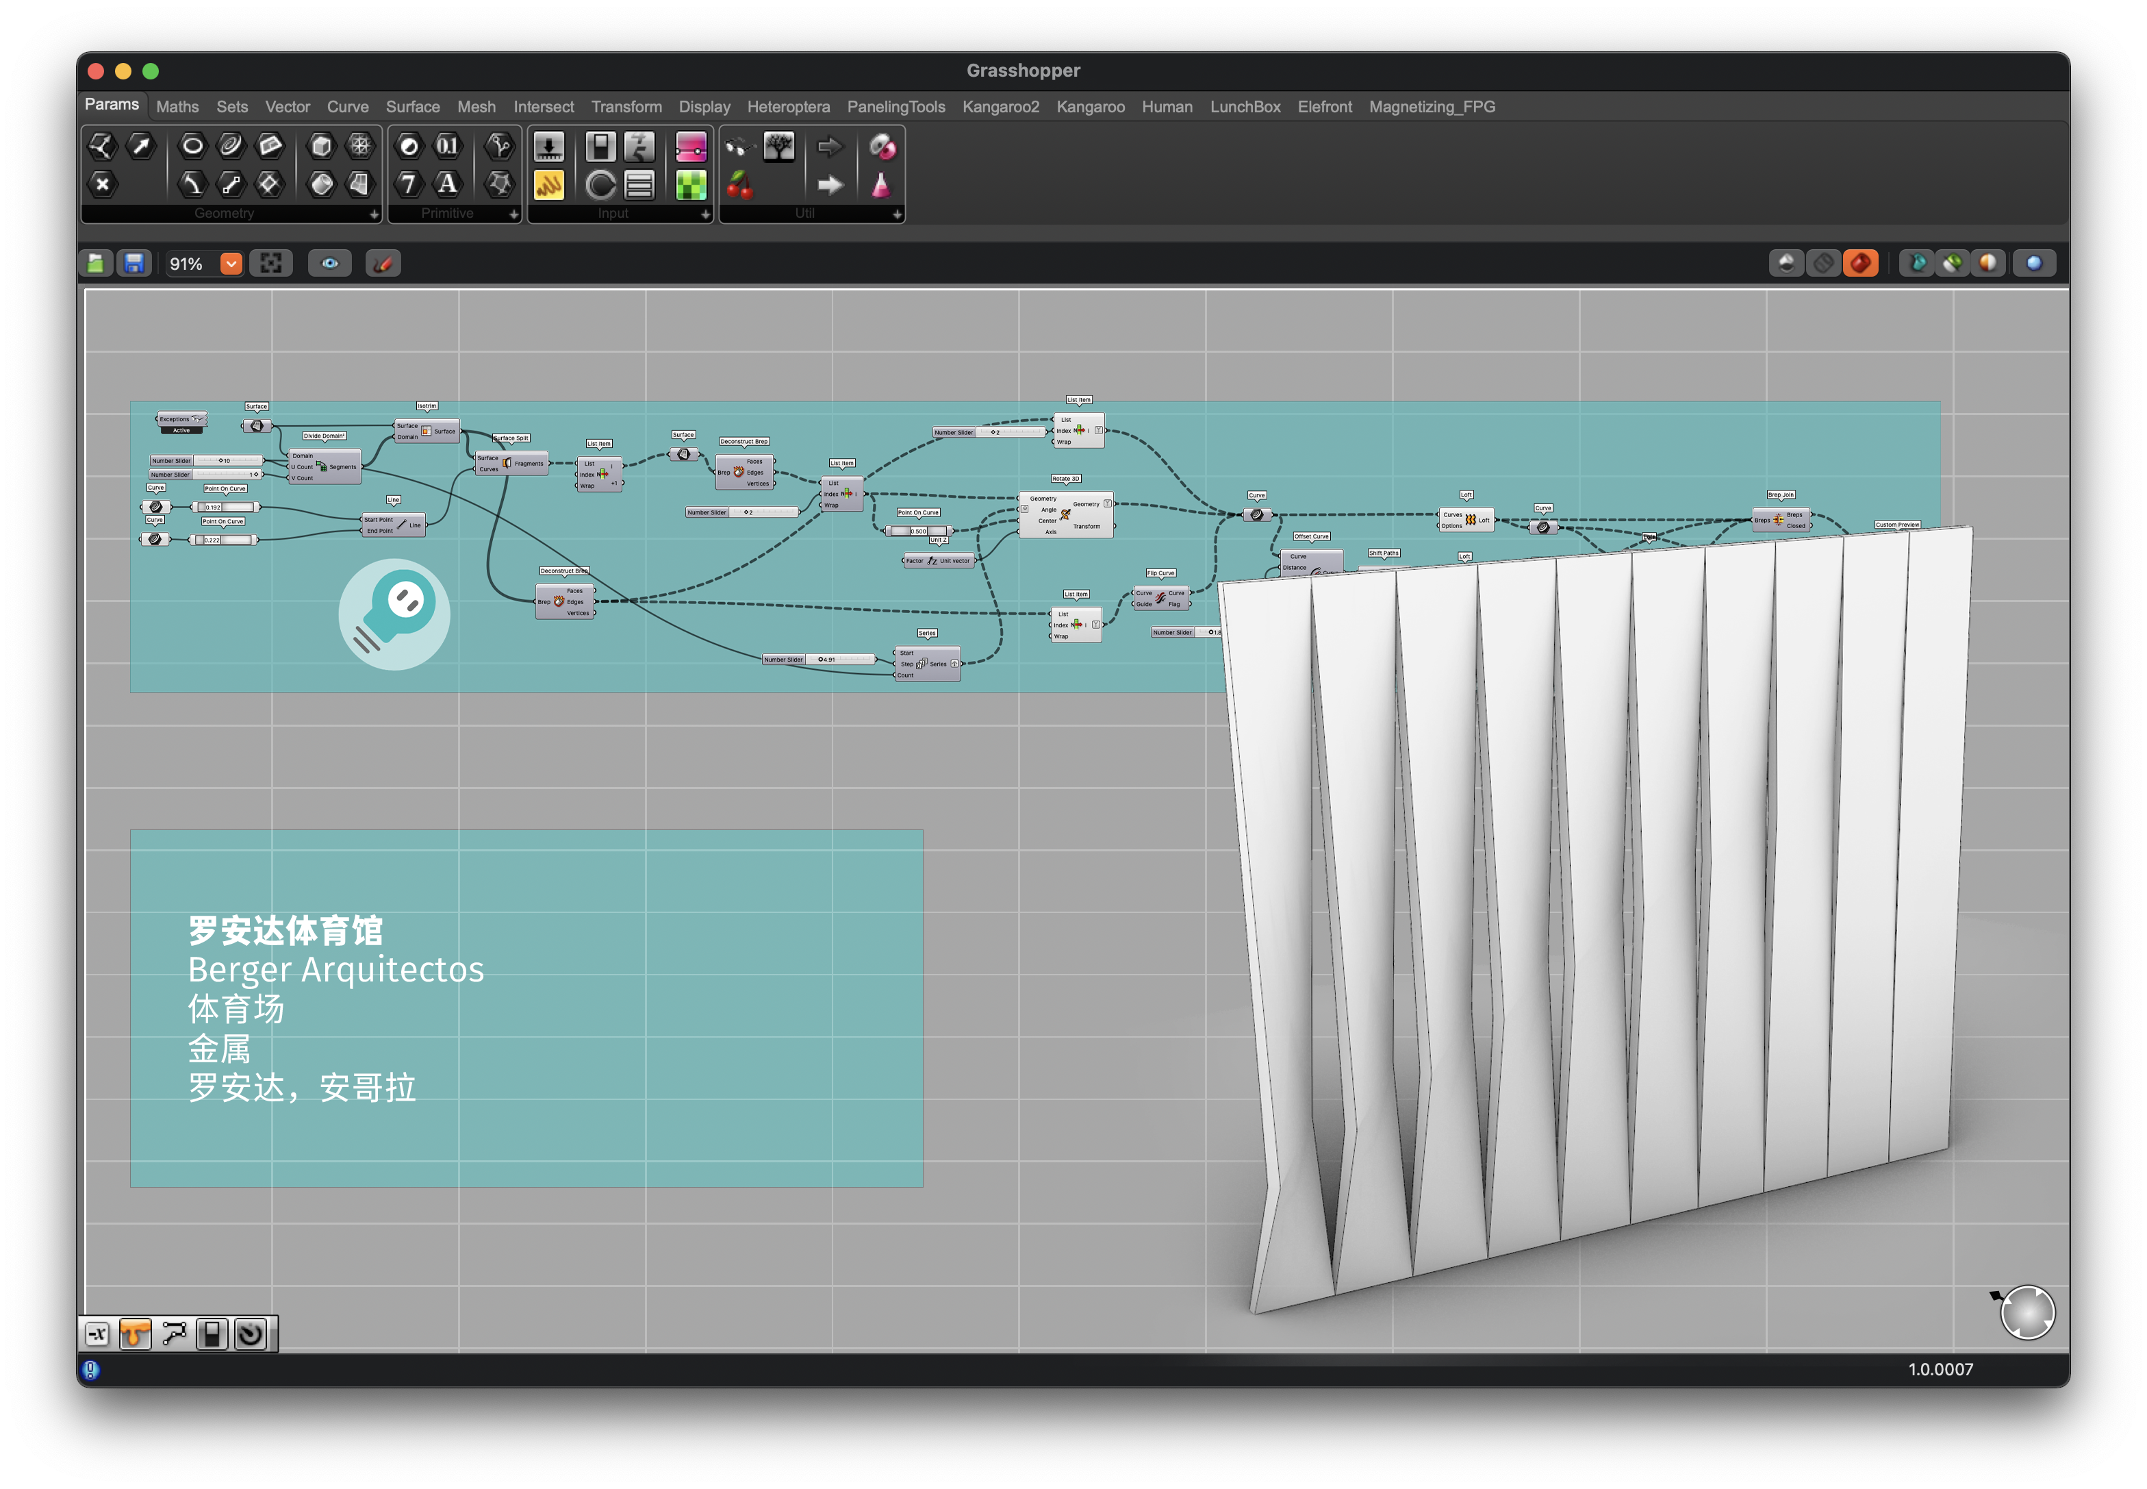Select the Galapagos flask icon
The image size is (2147, 1489).
(880, 185)
